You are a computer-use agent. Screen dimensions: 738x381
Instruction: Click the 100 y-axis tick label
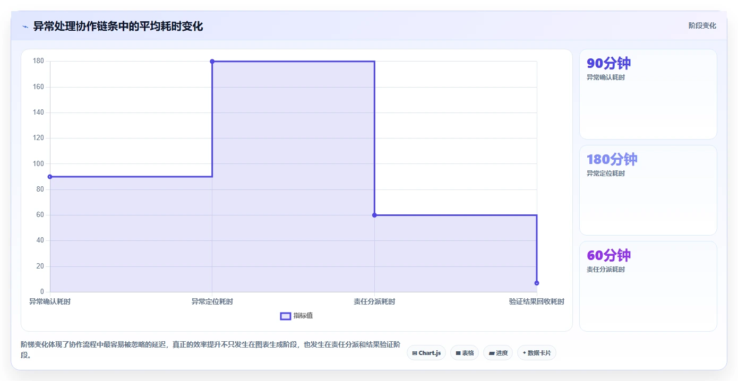point(38,163)
